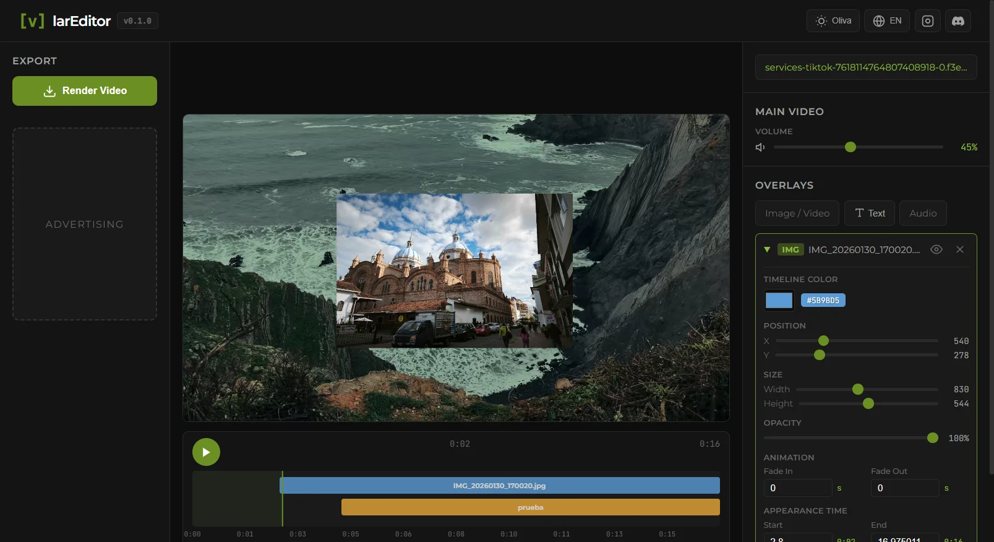Click the 0:08 timeline ruler mark
994x542 pixels.
click(456, 535)
